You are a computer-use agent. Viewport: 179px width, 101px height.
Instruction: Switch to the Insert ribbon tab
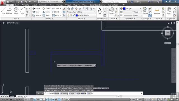pyautogui.click(x=17, y=5)
